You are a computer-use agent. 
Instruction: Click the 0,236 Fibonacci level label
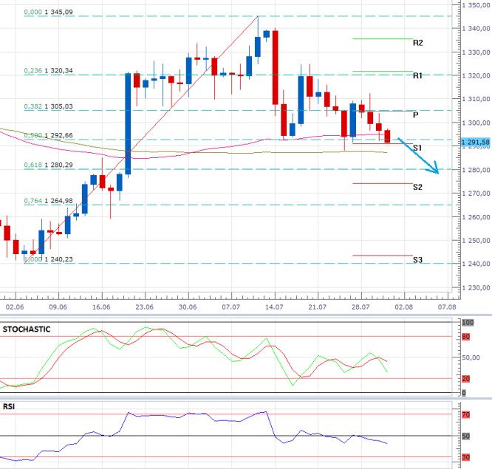tap(48, 71)
